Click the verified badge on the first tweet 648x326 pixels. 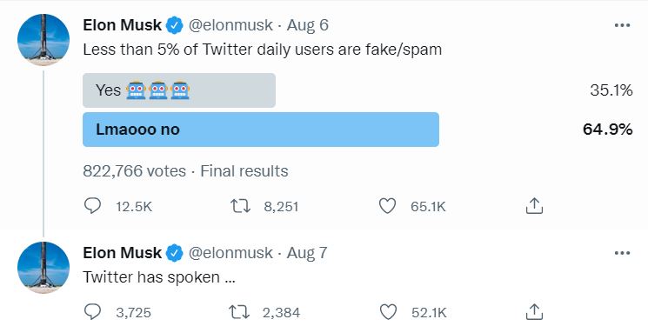click(x=175, y=25)
